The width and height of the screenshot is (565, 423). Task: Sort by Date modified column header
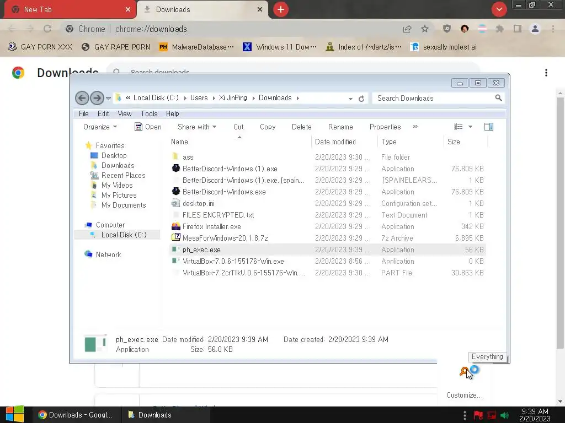point(344,142)
